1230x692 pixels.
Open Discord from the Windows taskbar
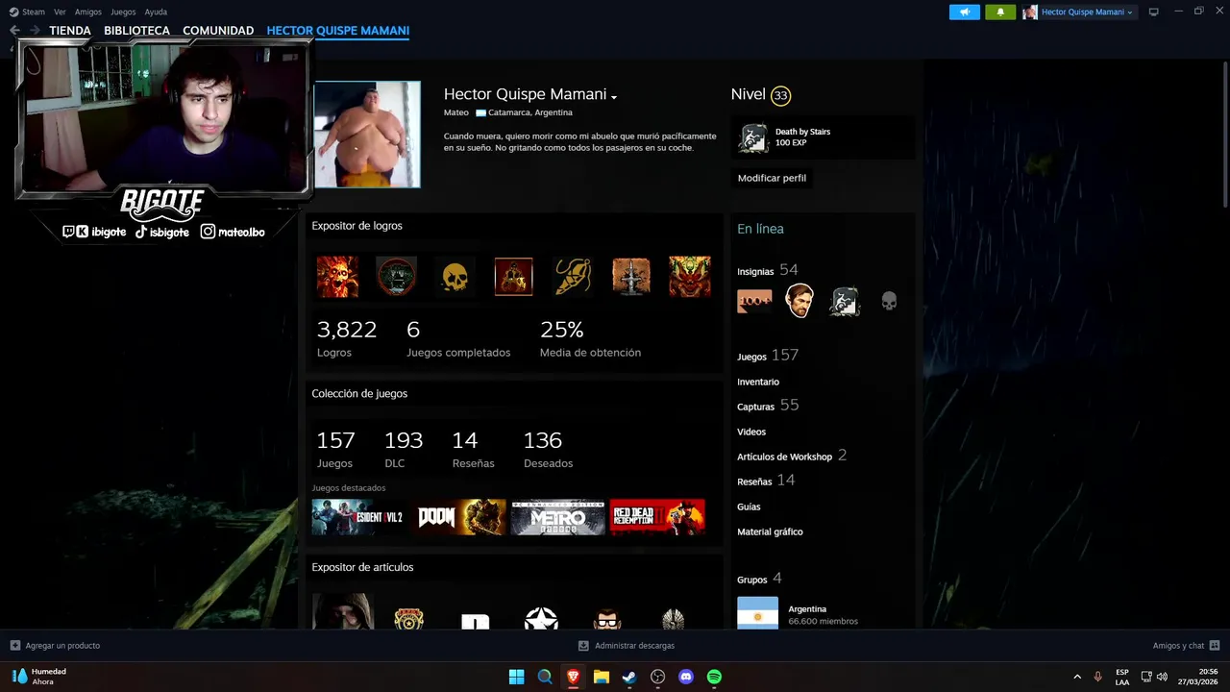click(686, 677)
